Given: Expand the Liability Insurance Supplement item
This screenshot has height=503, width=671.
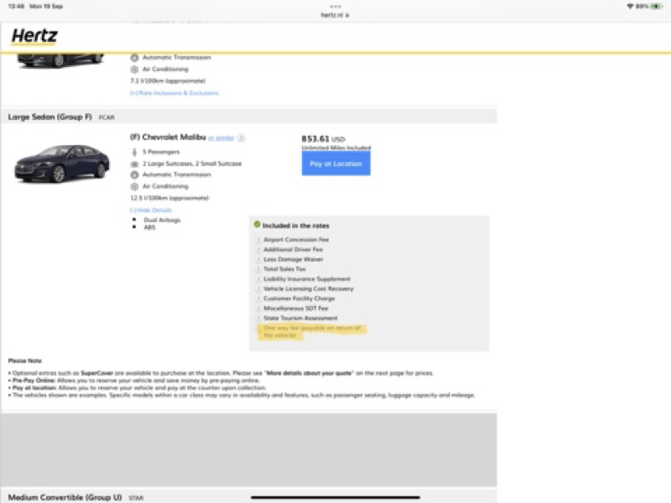Looking at the screenshot, I should [258, 279].
